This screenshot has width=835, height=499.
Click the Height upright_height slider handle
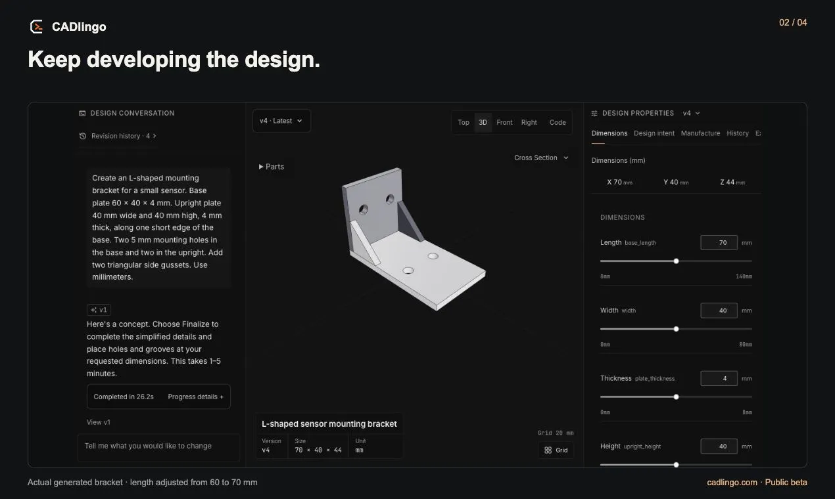[x=676, y=464]
